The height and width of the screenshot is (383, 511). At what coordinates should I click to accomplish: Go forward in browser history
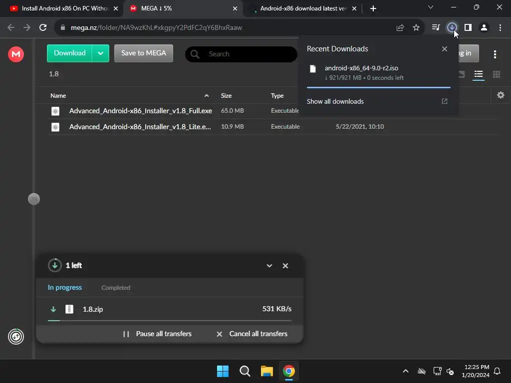pos(27,27)
